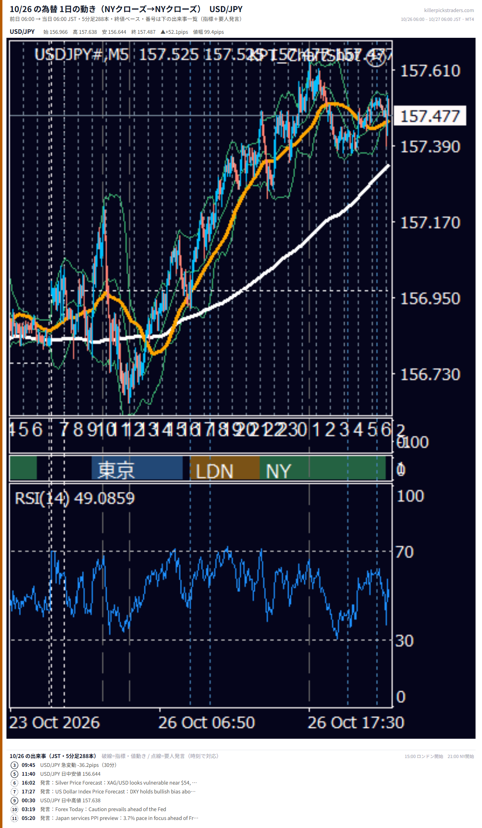Click the 高 157.638 high value
The image size is (482, 828).
pos(85,32)
